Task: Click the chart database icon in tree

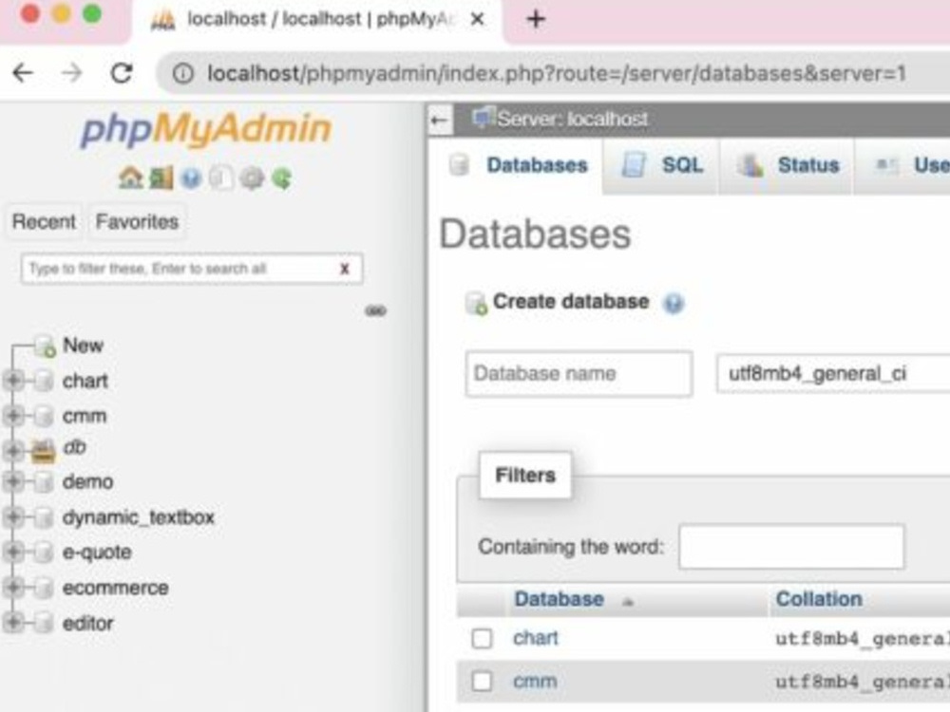Action: pos(44,382)
